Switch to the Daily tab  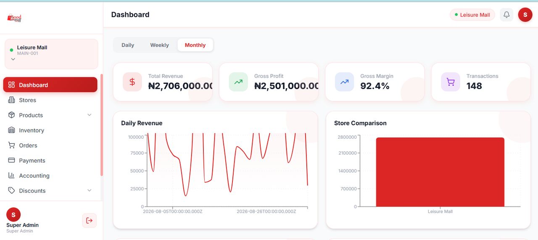(128, 45)
